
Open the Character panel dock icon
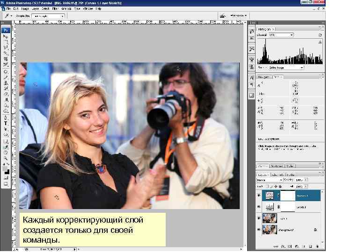click(252, 77)
